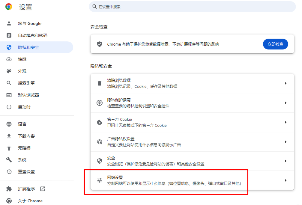Click the clipboard icon beside 自动填充和密码
This screenshot has height=205, width=302.
click(9, 35)
